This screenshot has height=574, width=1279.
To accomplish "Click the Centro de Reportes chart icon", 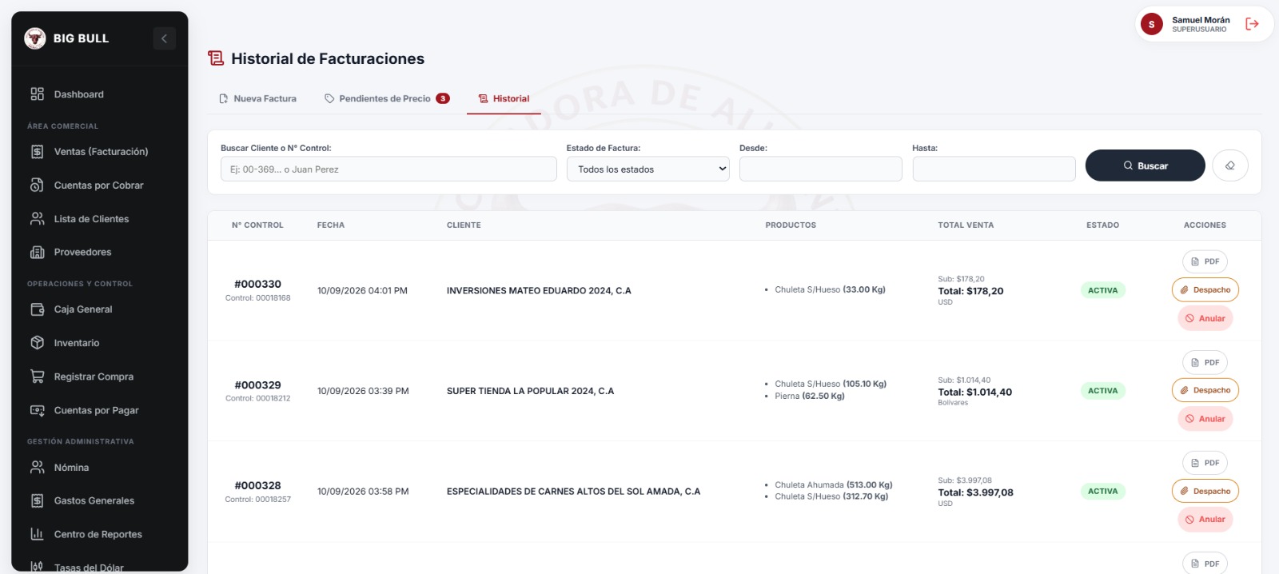I will 37,534.
